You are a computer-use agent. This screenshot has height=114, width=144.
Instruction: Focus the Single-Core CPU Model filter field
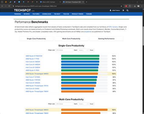click(64, 50)
